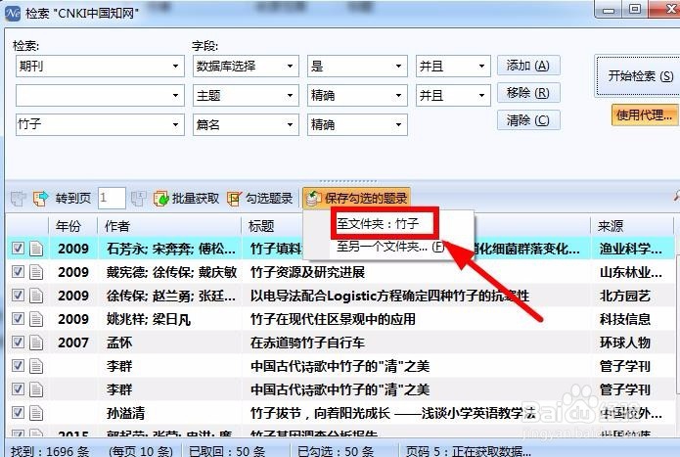
Task: Click the 保存勾选的题录 save icon
Action: (313, 199)
